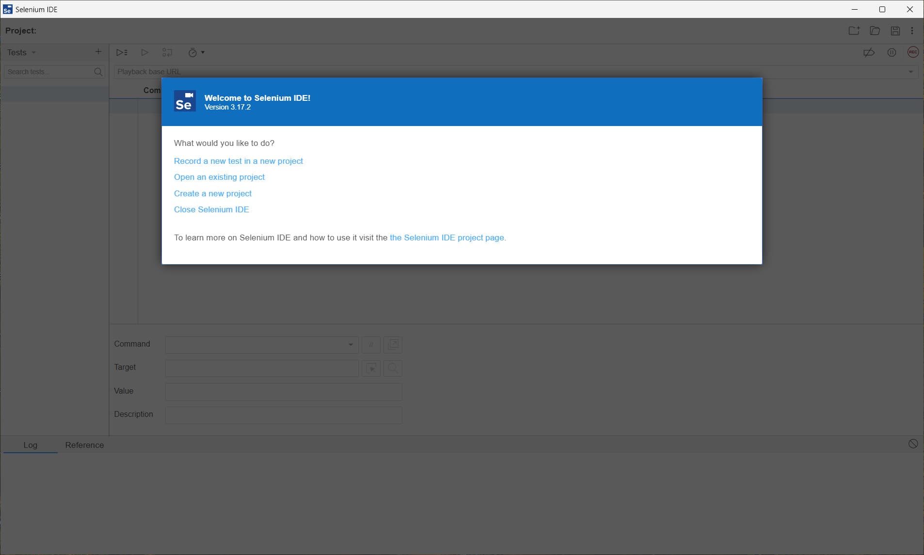The width and height of the screenshot is (924, 555).
Task: Maximize the Selenium IDE window
Action: pyautogui.click(x=882, y=9)
